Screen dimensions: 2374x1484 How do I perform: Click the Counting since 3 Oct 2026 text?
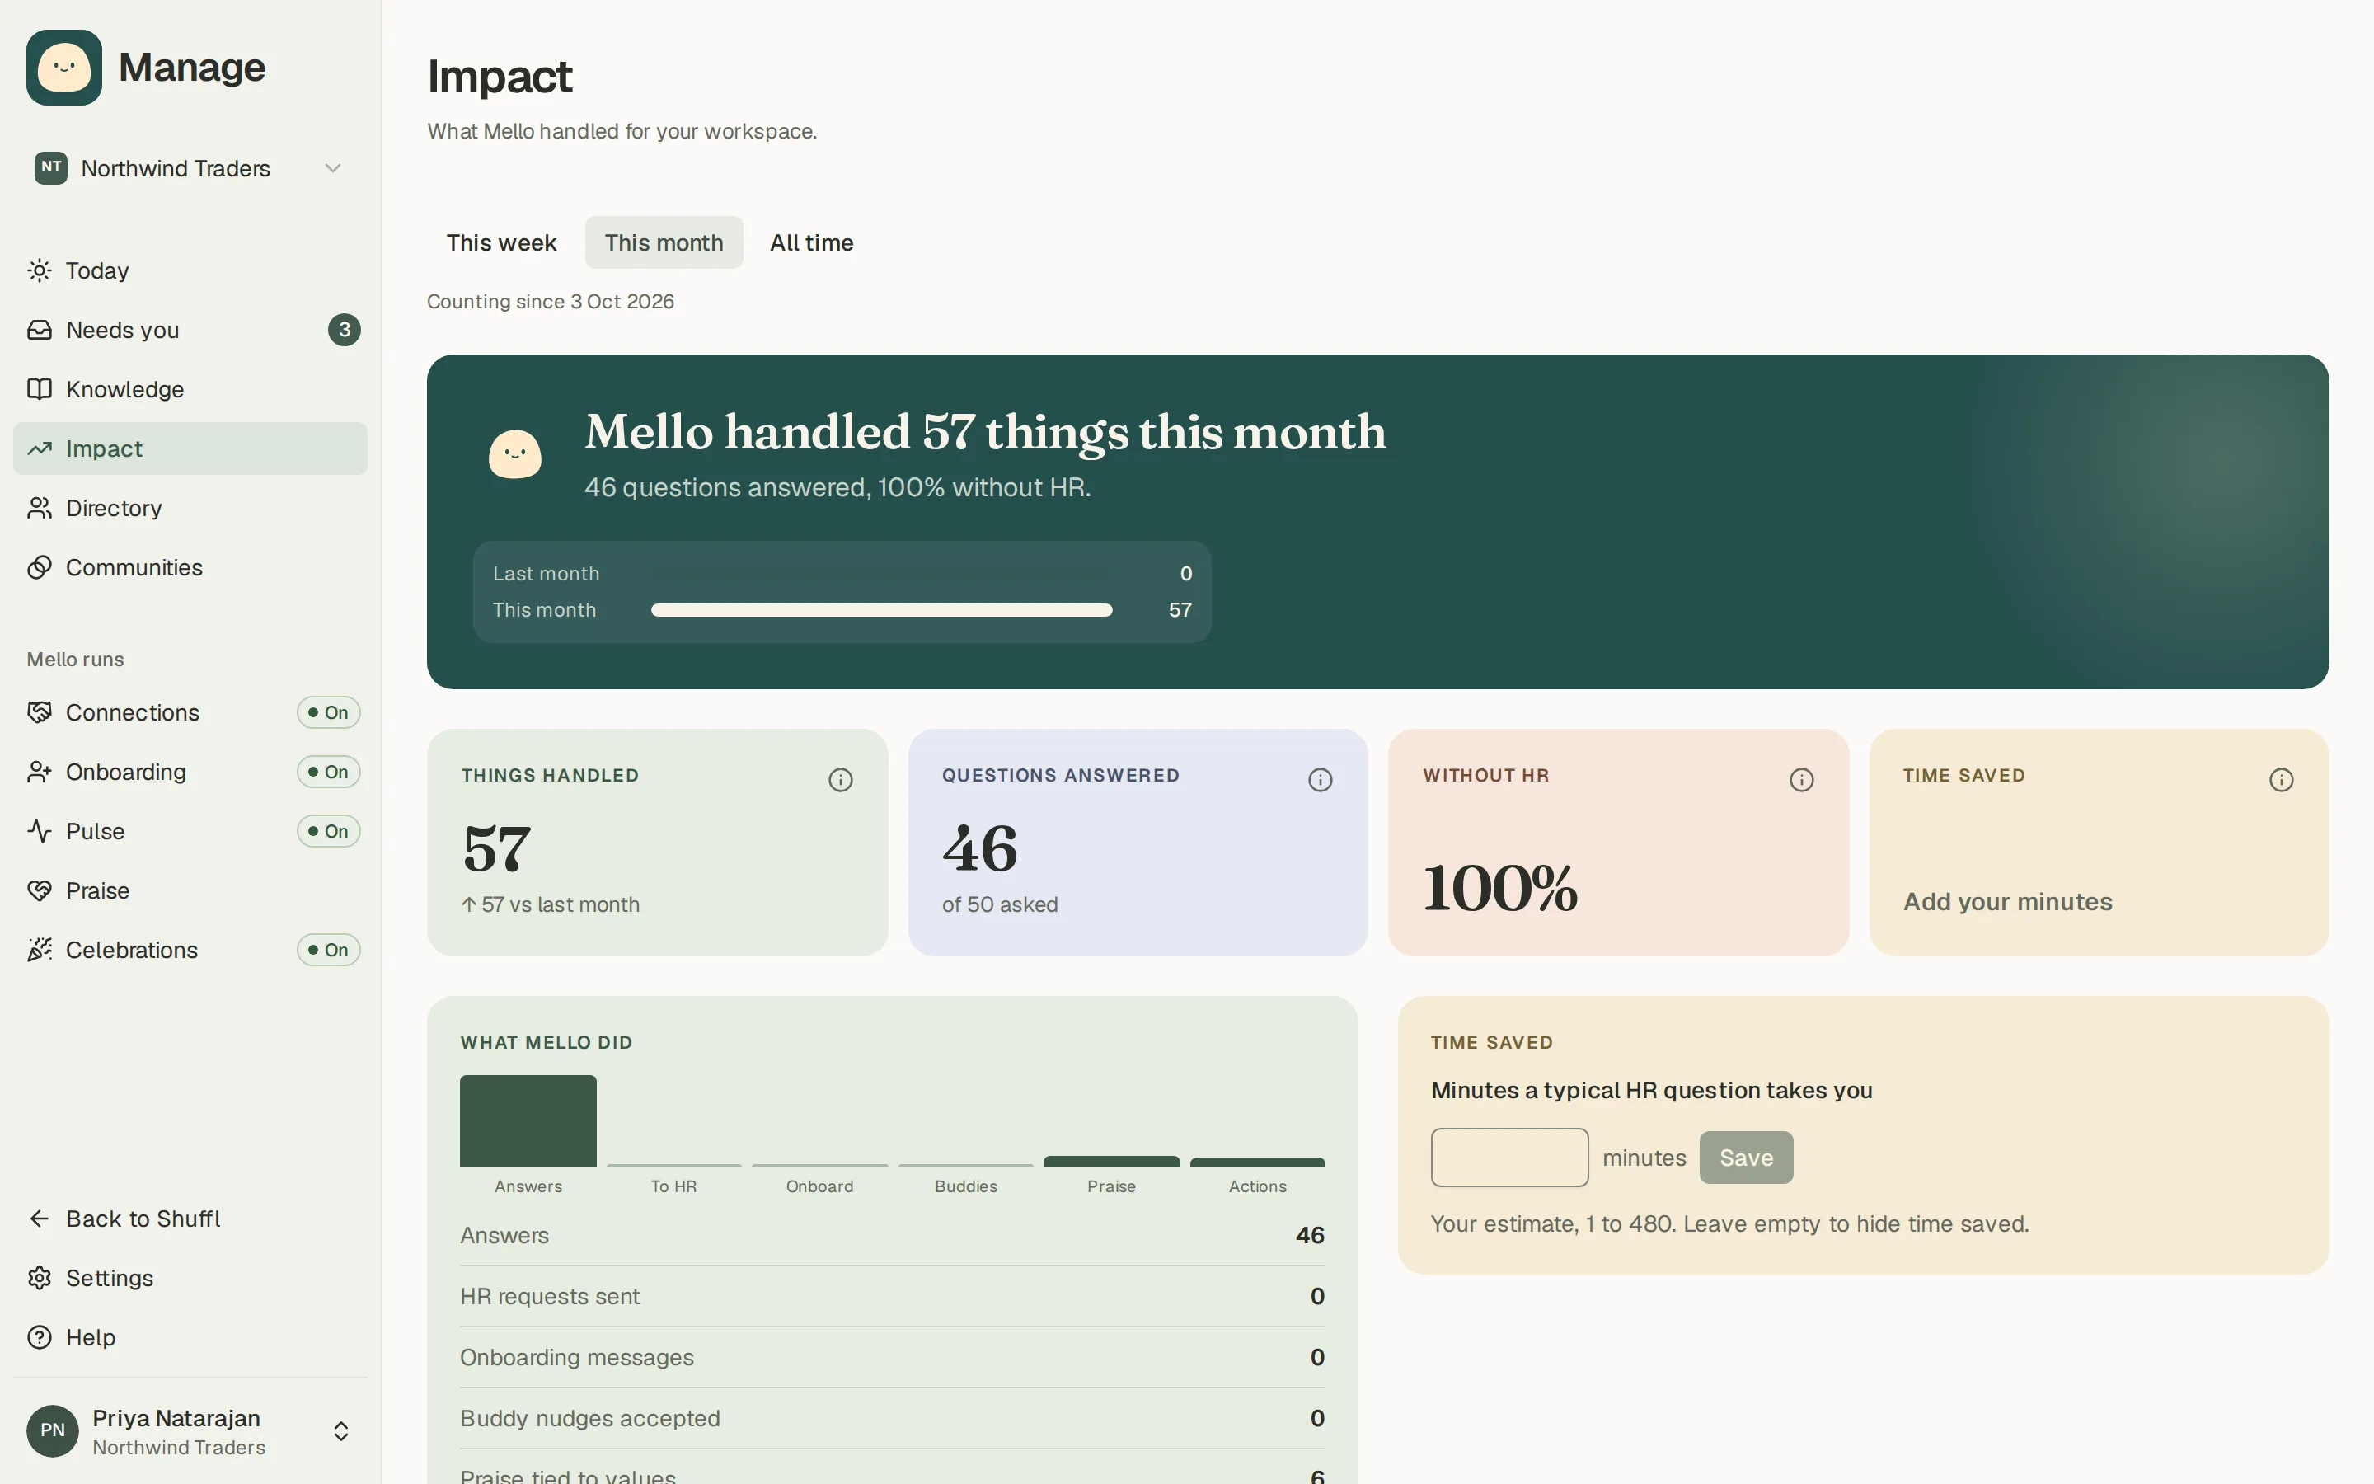pyautogui.click(x=551, y=301)
